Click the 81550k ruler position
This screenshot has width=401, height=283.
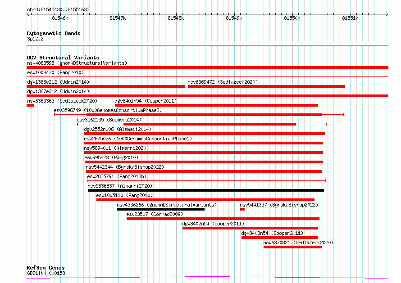coord(292,18)
